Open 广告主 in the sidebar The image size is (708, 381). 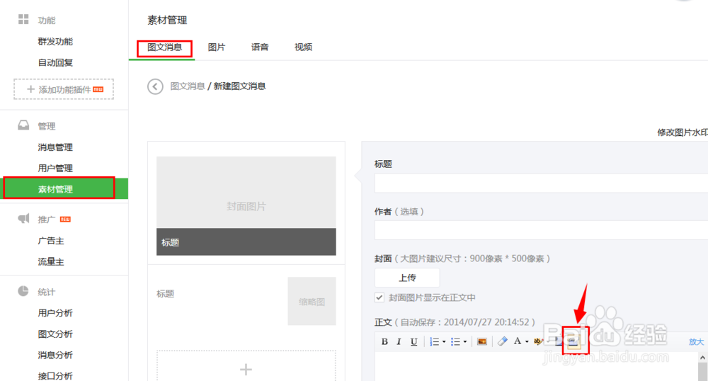click(x=51, y=241)
